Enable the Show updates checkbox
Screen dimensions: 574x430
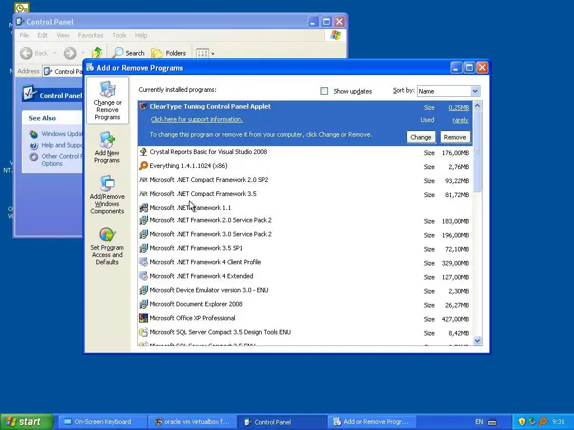pos(325,91)
